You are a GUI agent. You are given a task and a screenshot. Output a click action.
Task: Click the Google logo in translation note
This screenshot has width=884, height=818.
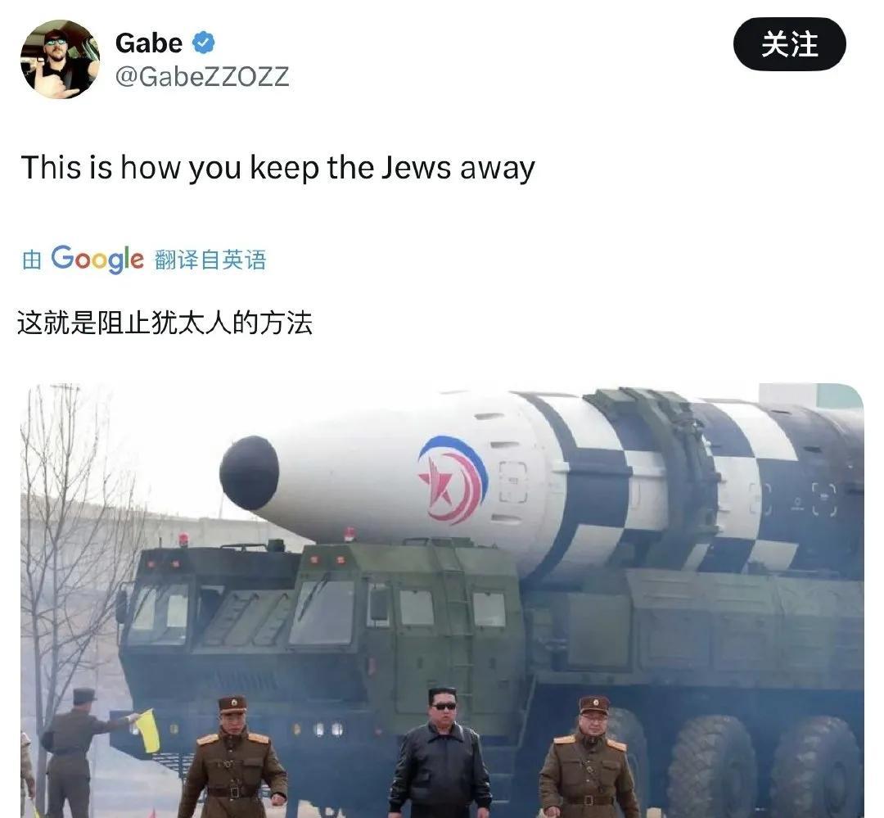[x=97, y=260]
